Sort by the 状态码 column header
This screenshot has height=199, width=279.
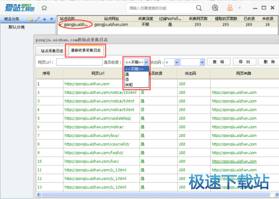click(190, 73)
